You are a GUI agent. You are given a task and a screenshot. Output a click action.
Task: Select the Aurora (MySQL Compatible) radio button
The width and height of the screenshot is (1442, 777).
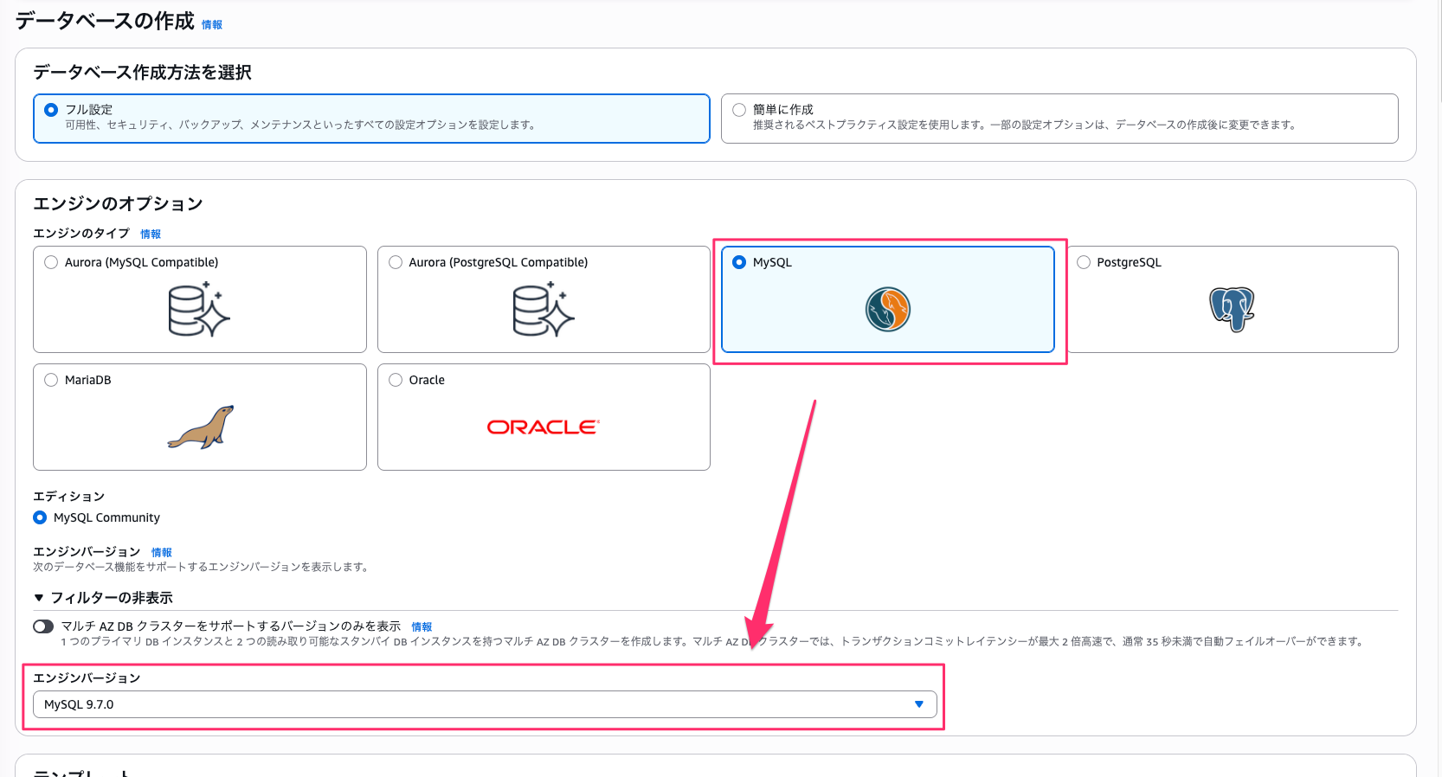(51, 262)
